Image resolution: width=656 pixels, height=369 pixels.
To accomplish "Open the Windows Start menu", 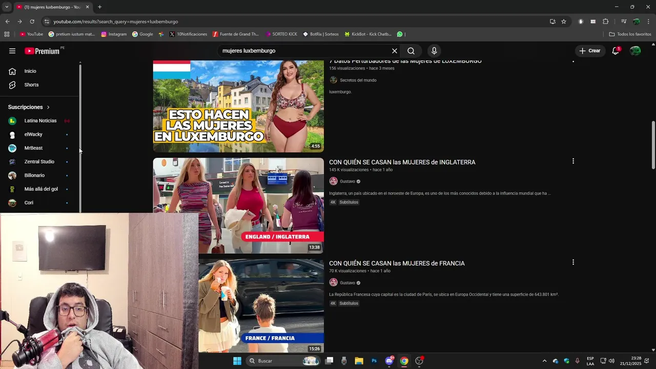I will point(237,361).
